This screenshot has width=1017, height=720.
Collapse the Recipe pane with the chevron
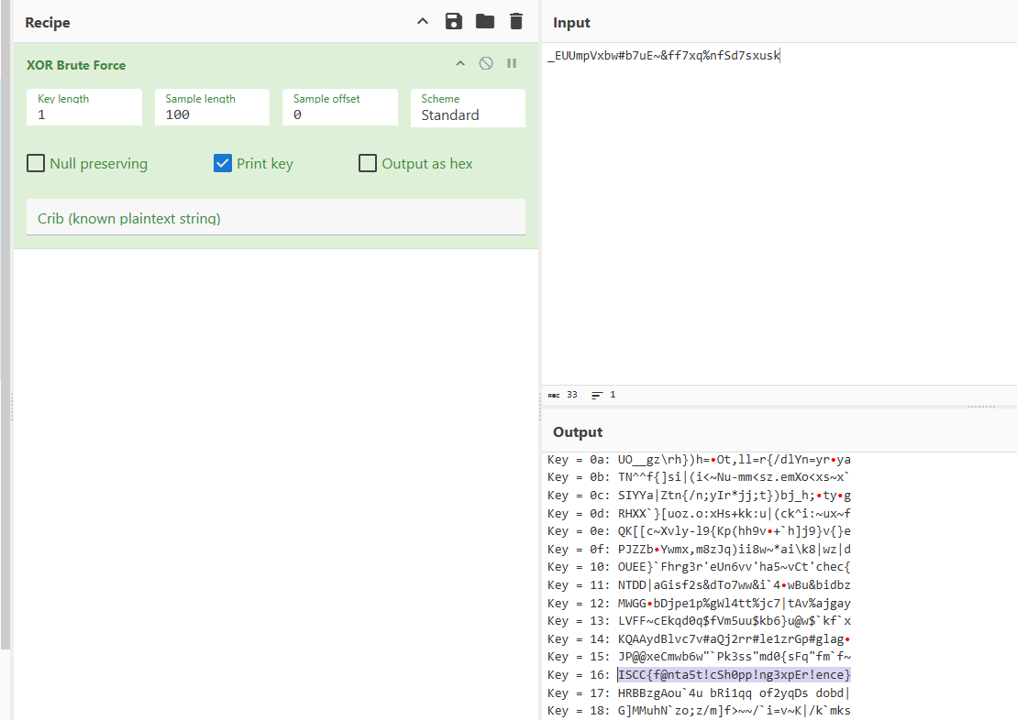pos(422,21)
